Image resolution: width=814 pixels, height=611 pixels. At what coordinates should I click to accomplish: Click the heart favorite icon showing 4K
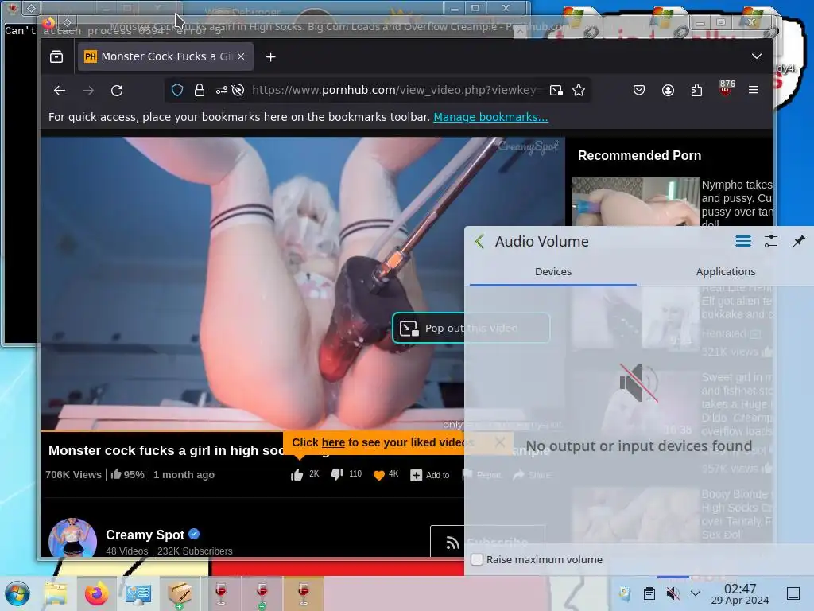point(379,475)
